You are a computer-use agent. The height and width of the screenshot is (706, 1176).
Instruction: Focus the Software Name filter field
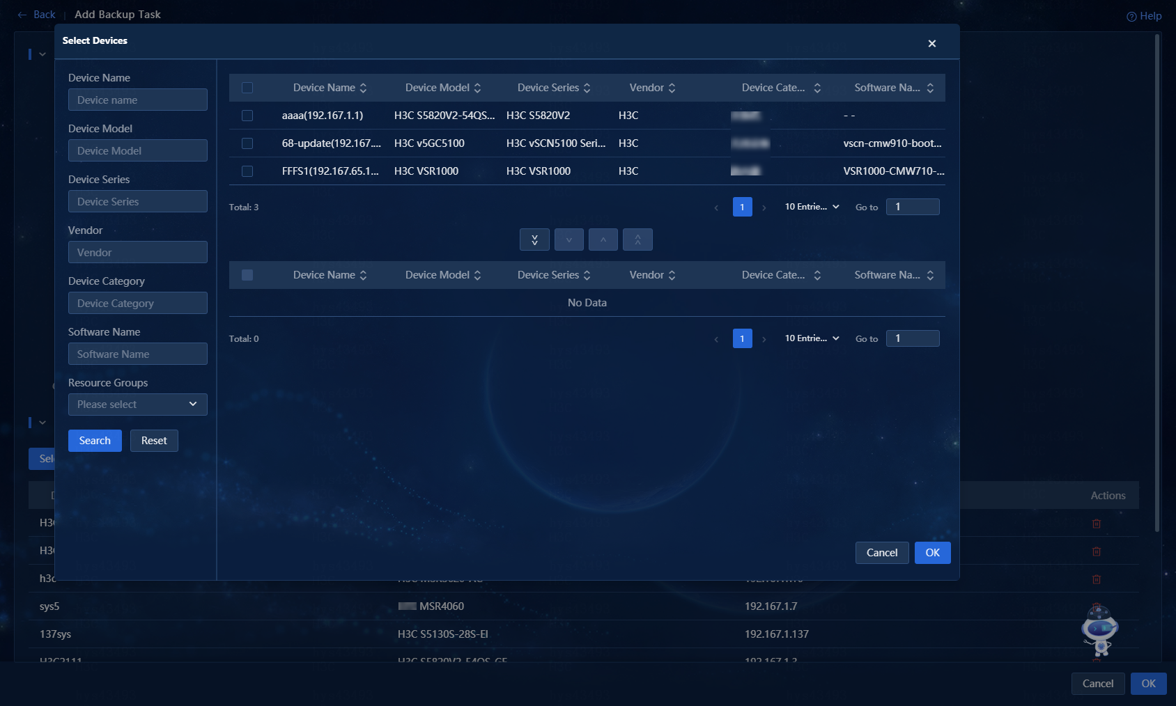tap(138, 354)
